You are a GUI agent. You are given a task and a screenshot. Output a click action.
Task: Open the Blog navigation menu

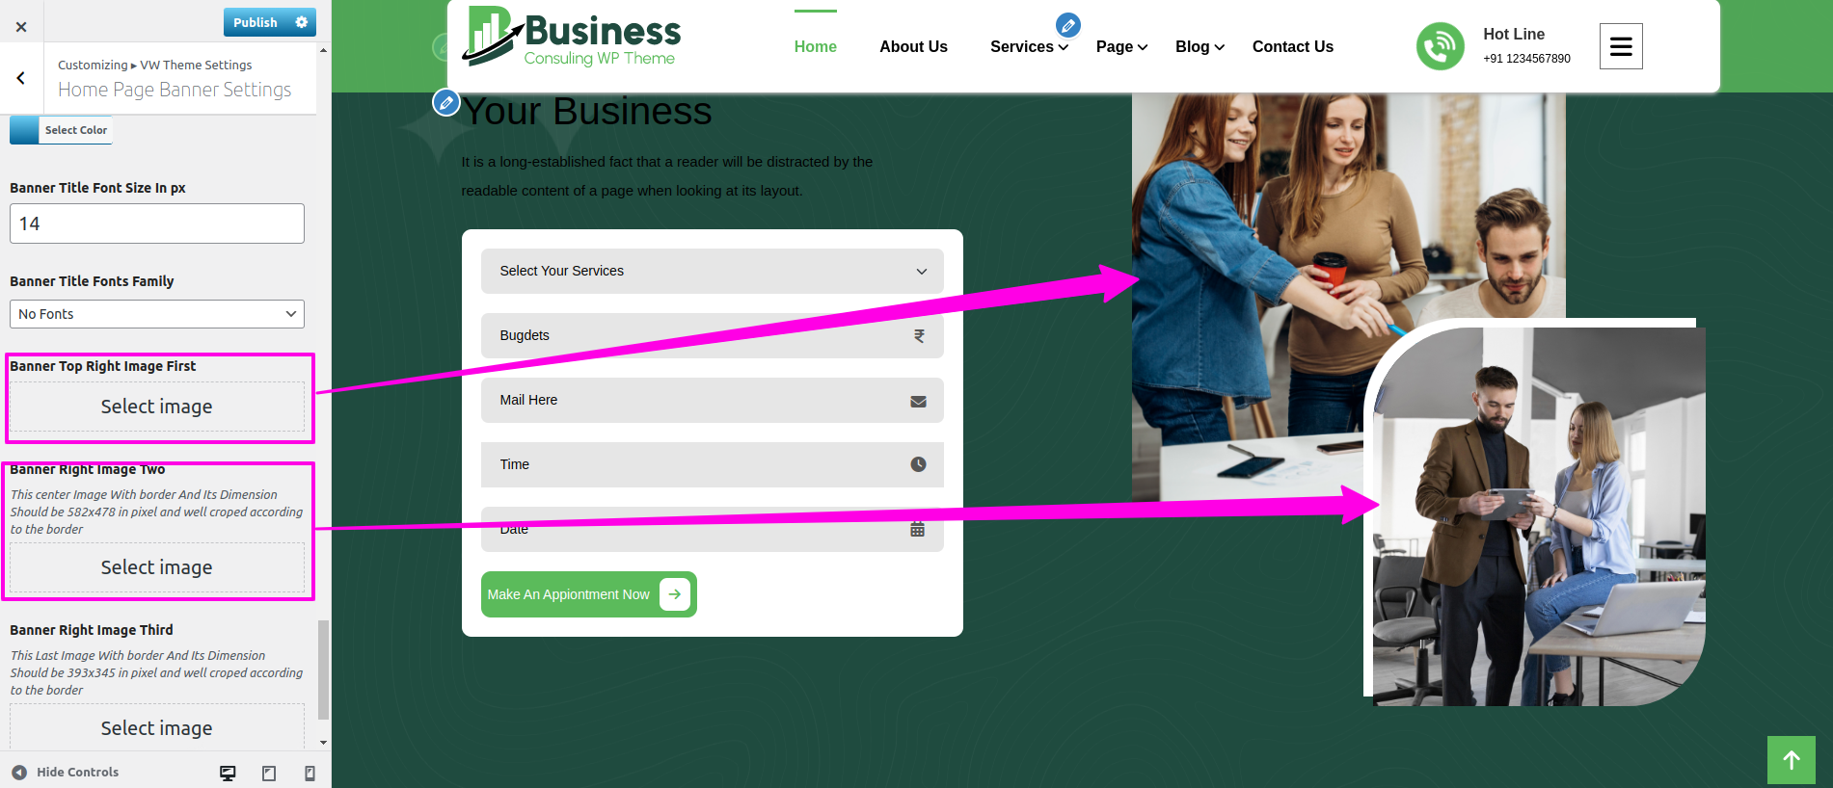(1199, 47)
